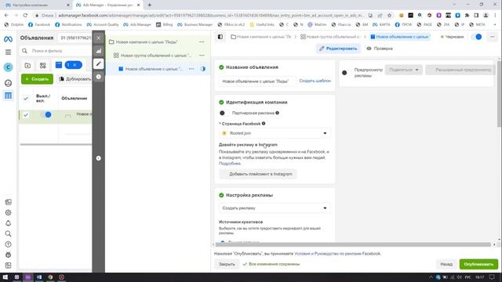
Task: Go to the campaign breadcrumb item
Action: tap(261, 37)
